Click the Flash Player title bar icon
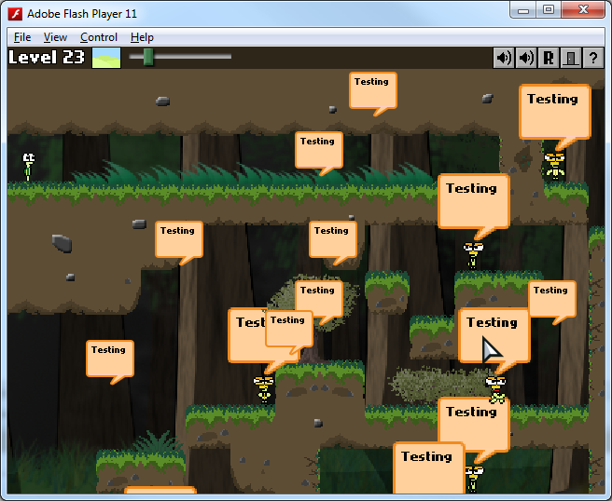This screenshot has width=612, height=501. [x=15, y=13]
